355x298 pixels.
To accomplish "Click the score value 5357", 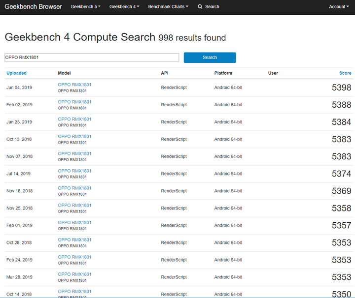I will (x=341, y=226).
